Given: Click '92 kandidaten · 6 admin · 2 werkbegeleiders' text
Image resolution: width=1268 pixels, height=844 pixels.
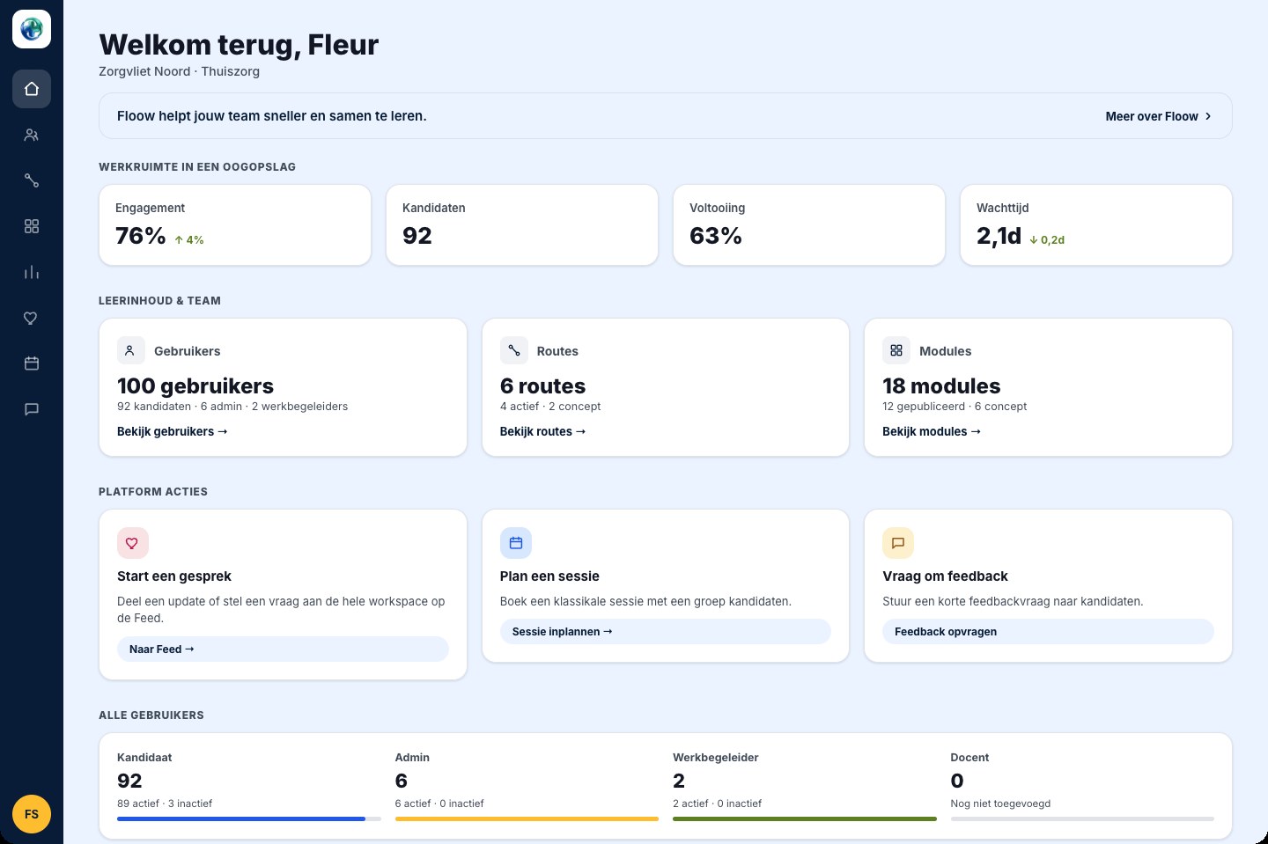Looking at the screenshot, I should click(232, 407).
